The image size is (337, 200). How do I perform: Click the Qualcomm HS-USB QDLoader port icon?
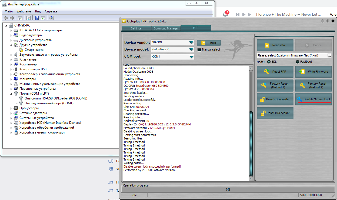coord(21,98)
